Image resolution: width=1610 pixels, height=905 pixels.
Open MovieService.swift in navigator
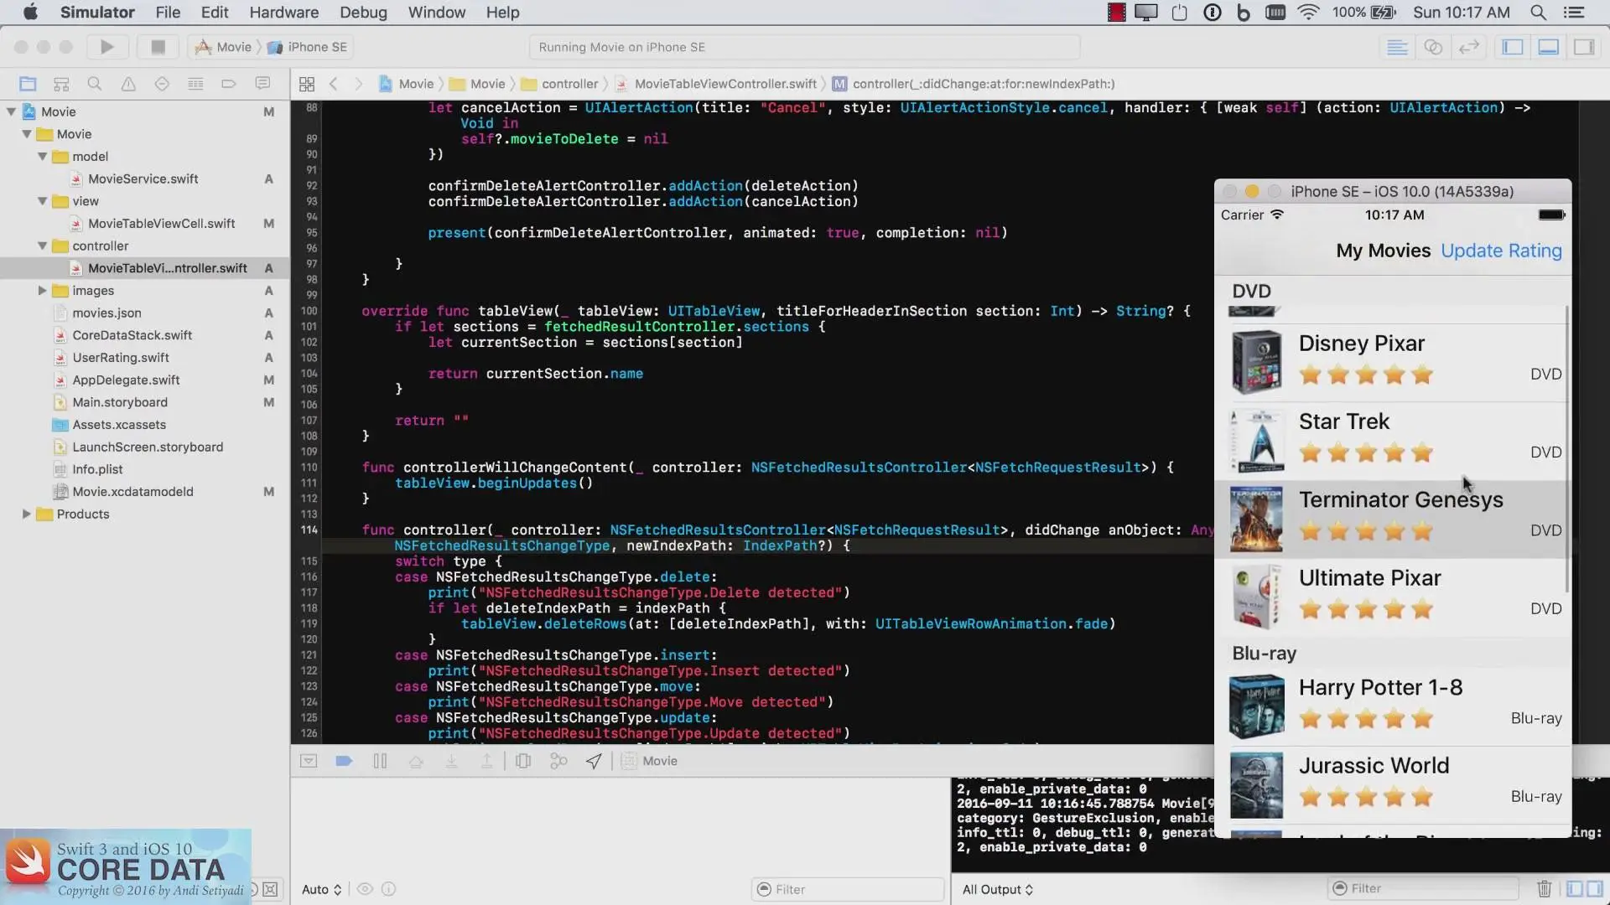[x=143, y=178]
